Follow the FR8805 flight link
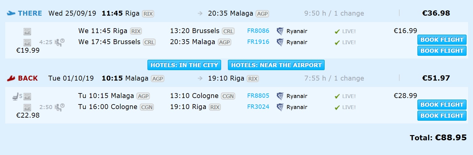This screenshot has height=155, width=473. (258, 96)
